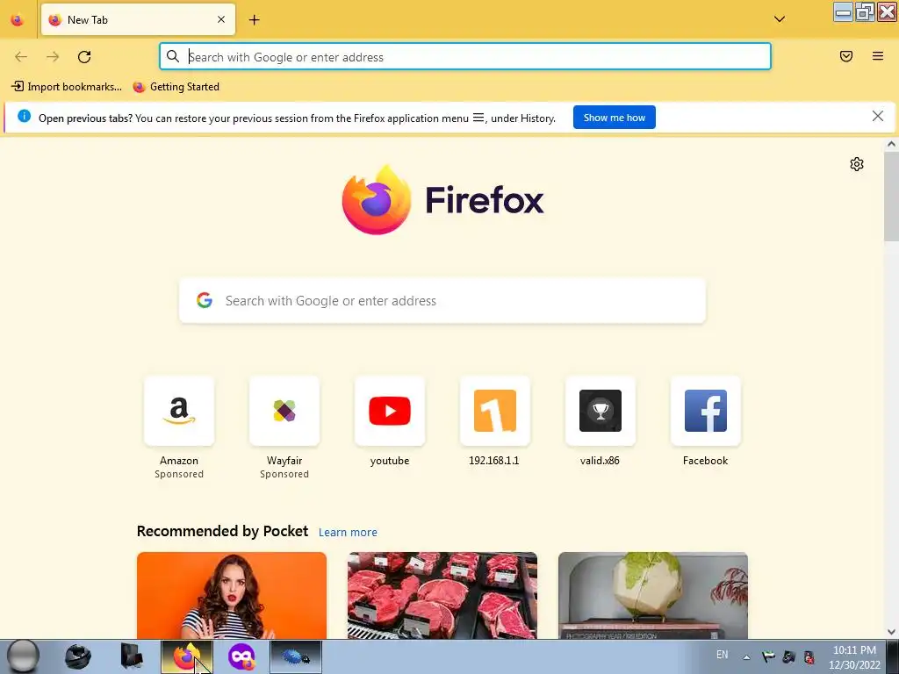Click the purple mask taskbar icon
The image size is (899, 674).
point(241,656)
